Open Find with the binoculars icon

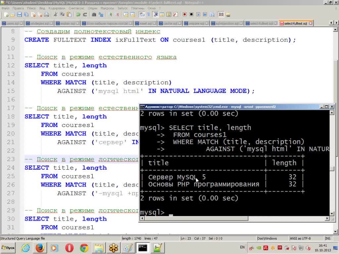point(94,15)
